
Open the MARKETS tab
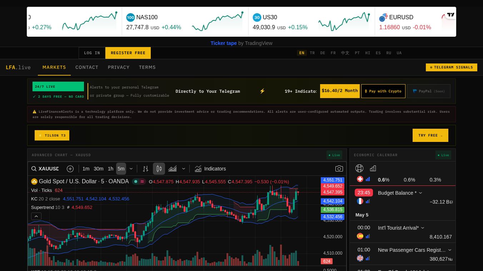[54, 67]
